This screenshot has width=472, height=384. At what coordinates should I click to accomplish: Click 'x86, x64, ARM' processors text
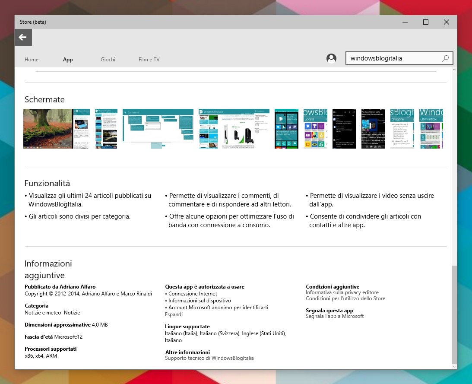click(41, 355)
